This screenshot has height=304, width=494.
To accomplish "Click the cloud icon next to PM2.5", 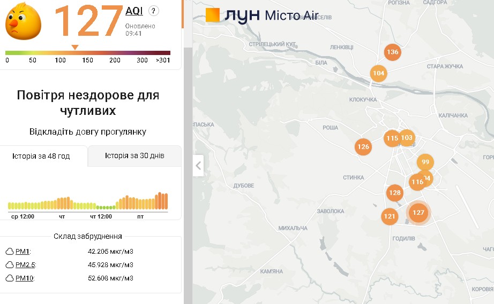I will pos(9,264).
